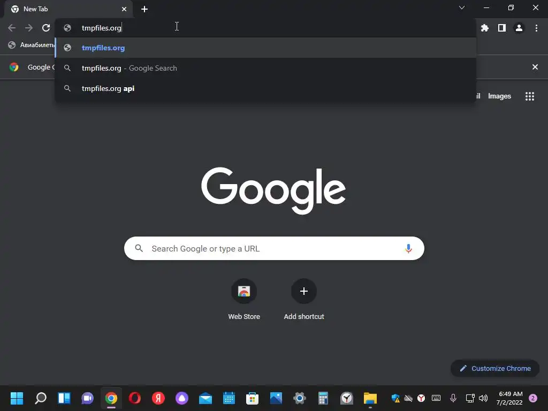Click the Customize Chrome button
The height and width of the screenshot is (411, 548).
pos(495,368)
